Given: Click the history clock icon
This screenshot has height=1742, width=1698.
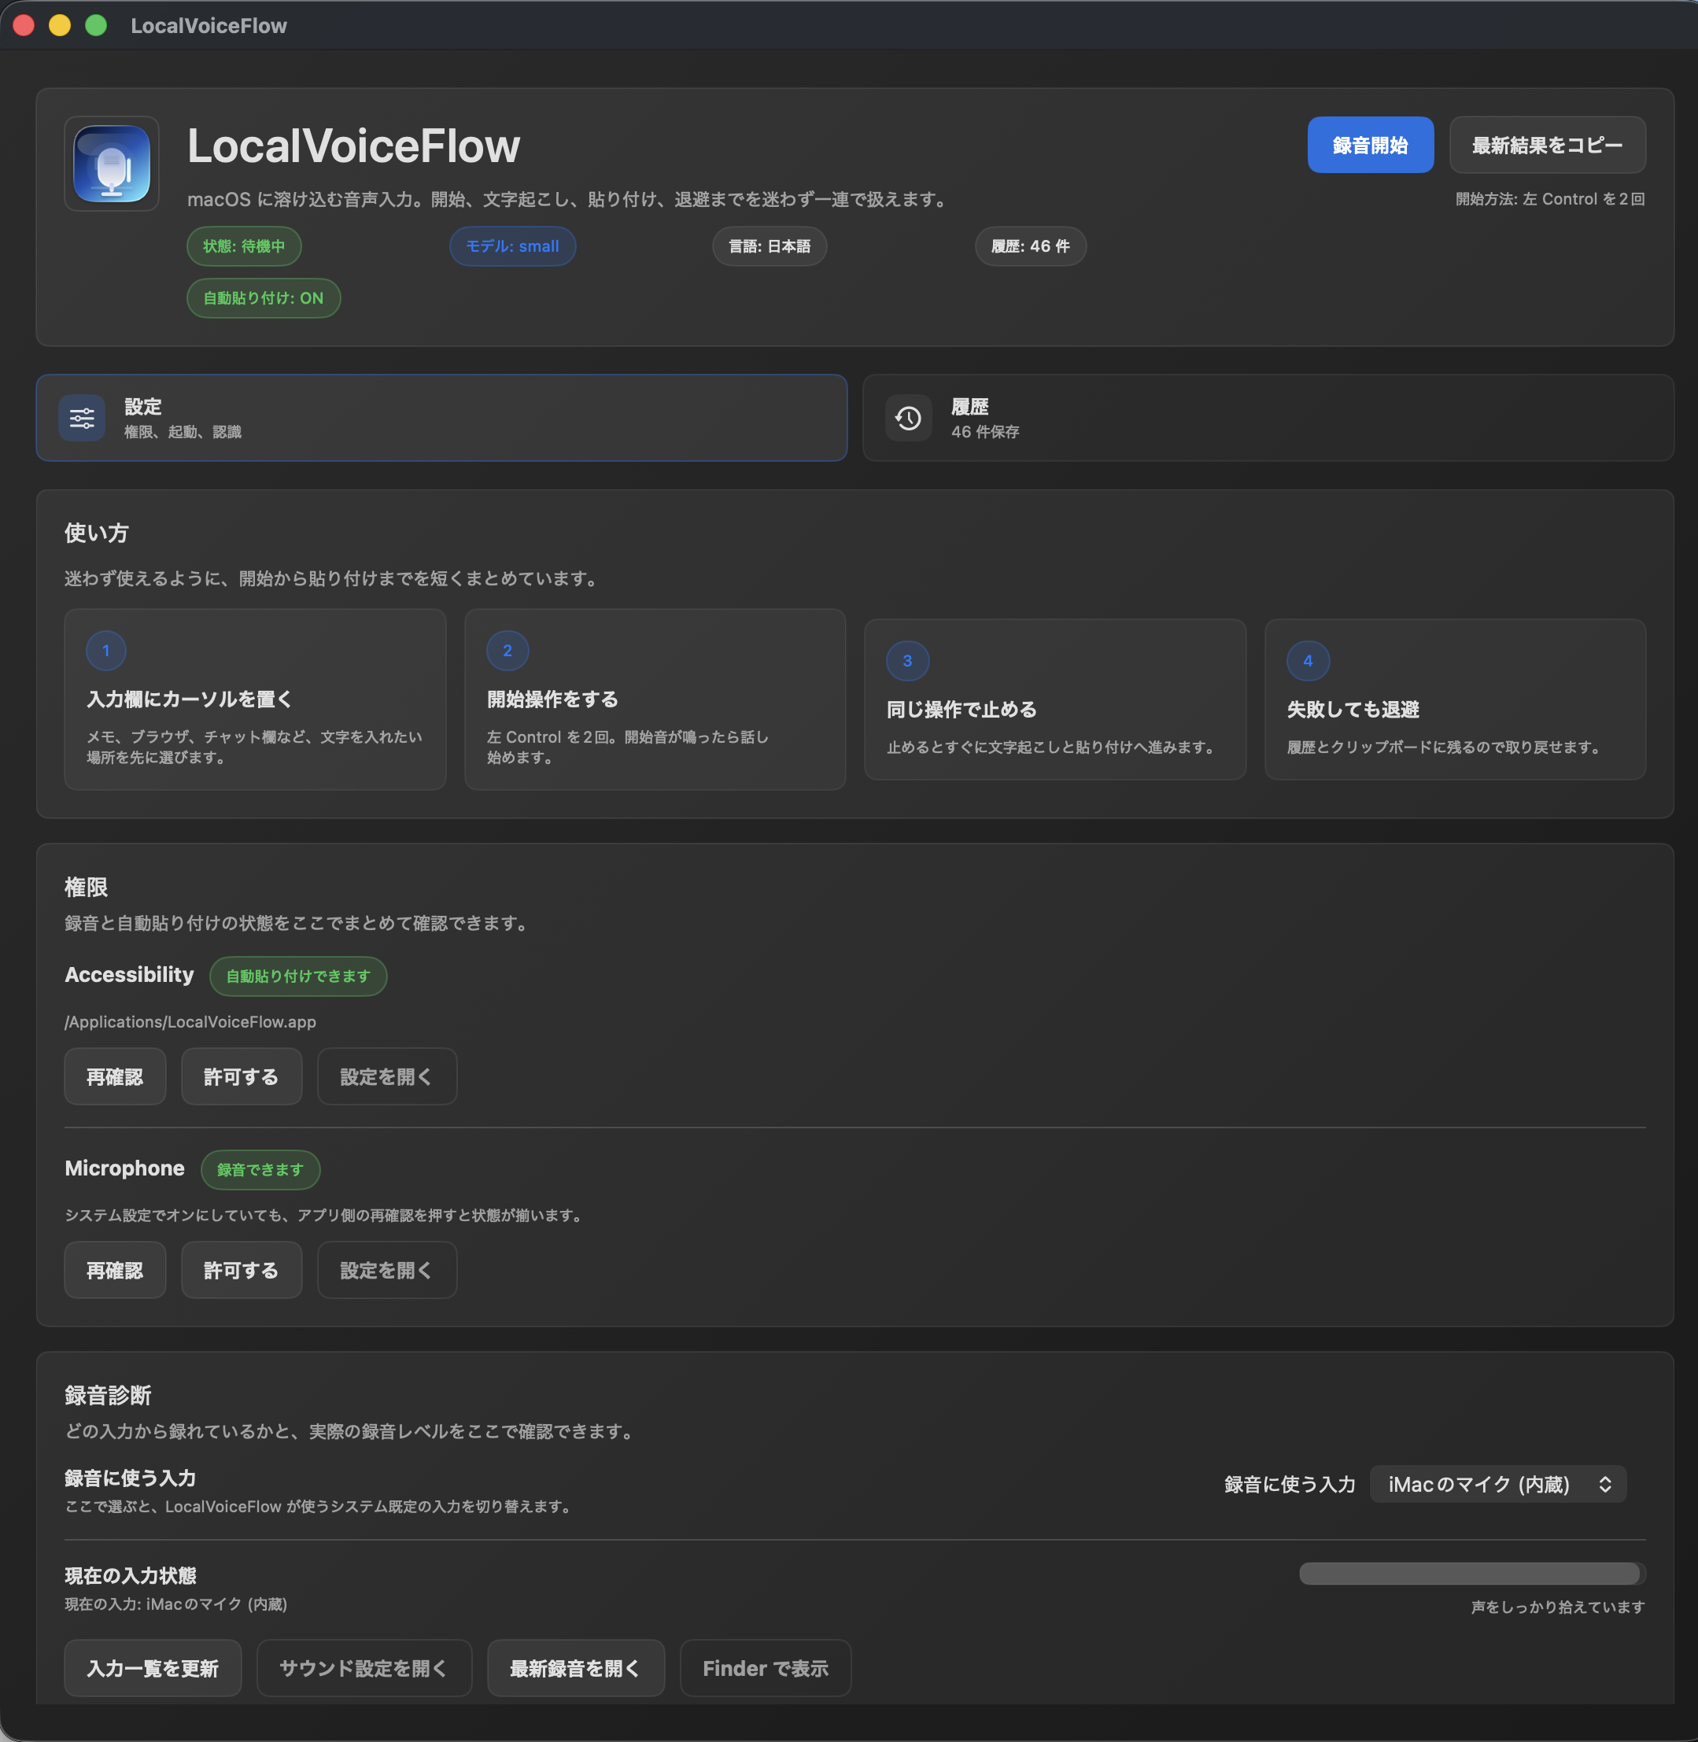Looking at the screenshot, I should point(908,418).
